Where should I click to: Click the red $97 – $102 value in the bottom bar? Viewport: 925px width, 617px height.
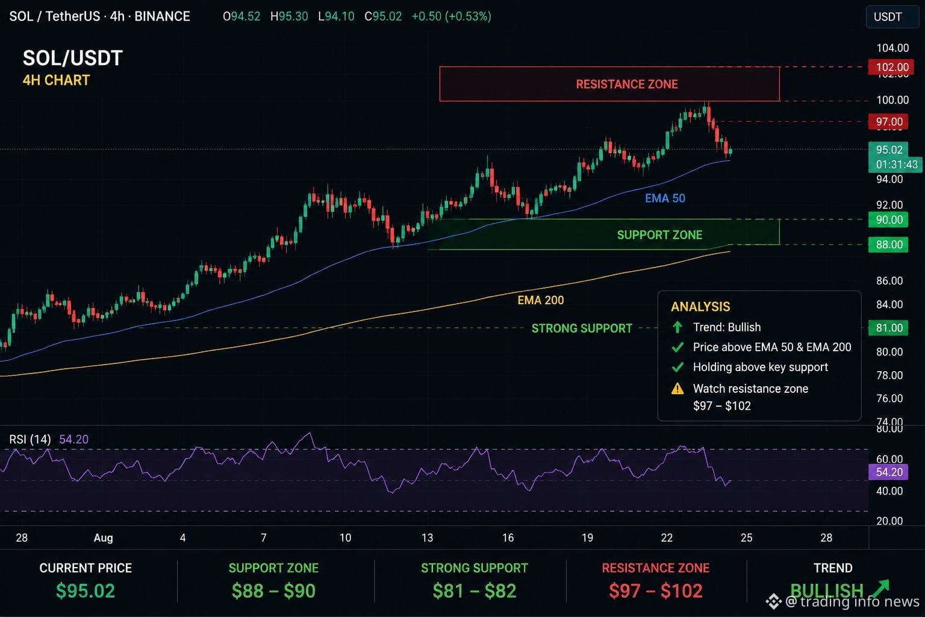click(656, 591)
